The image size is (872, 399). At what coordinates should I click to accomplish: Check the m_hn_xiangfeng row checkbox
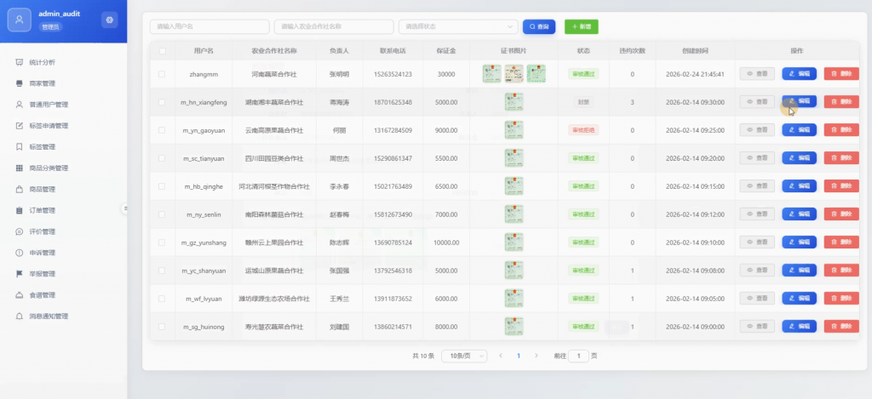click(162, 102)
